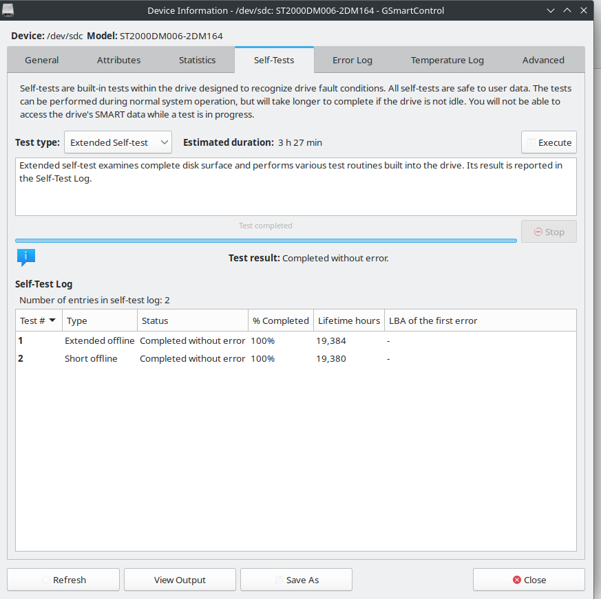Open the Error Log tab
601x599 pixels.
352,60
